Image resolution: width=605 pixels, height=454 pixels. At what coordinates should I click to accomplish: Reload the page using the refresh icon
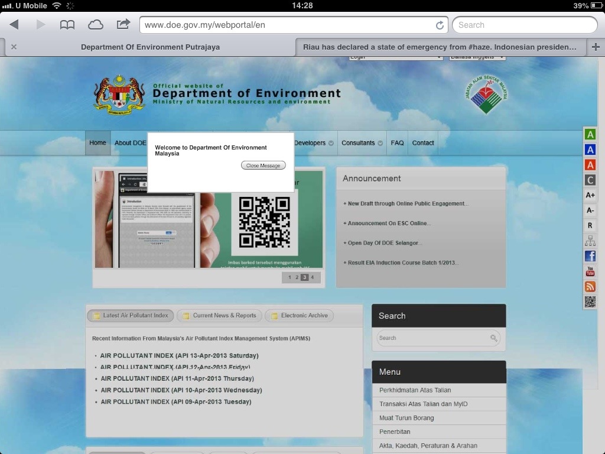click(x=440, y=25)
